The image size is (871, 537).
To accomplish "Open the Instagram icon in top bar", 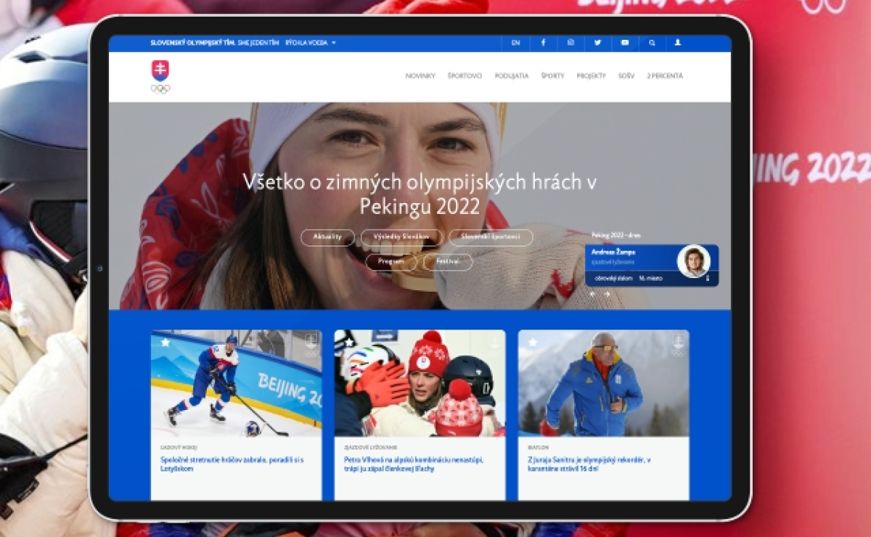I will point(570,42).
